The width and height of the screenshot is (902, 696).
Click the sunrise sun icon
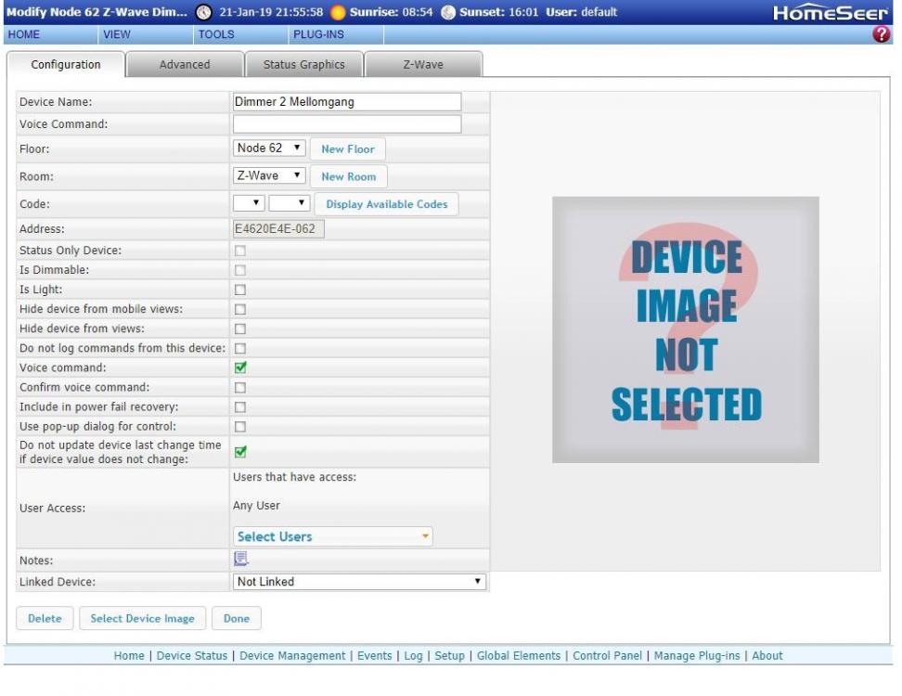(x=338, y=12)
